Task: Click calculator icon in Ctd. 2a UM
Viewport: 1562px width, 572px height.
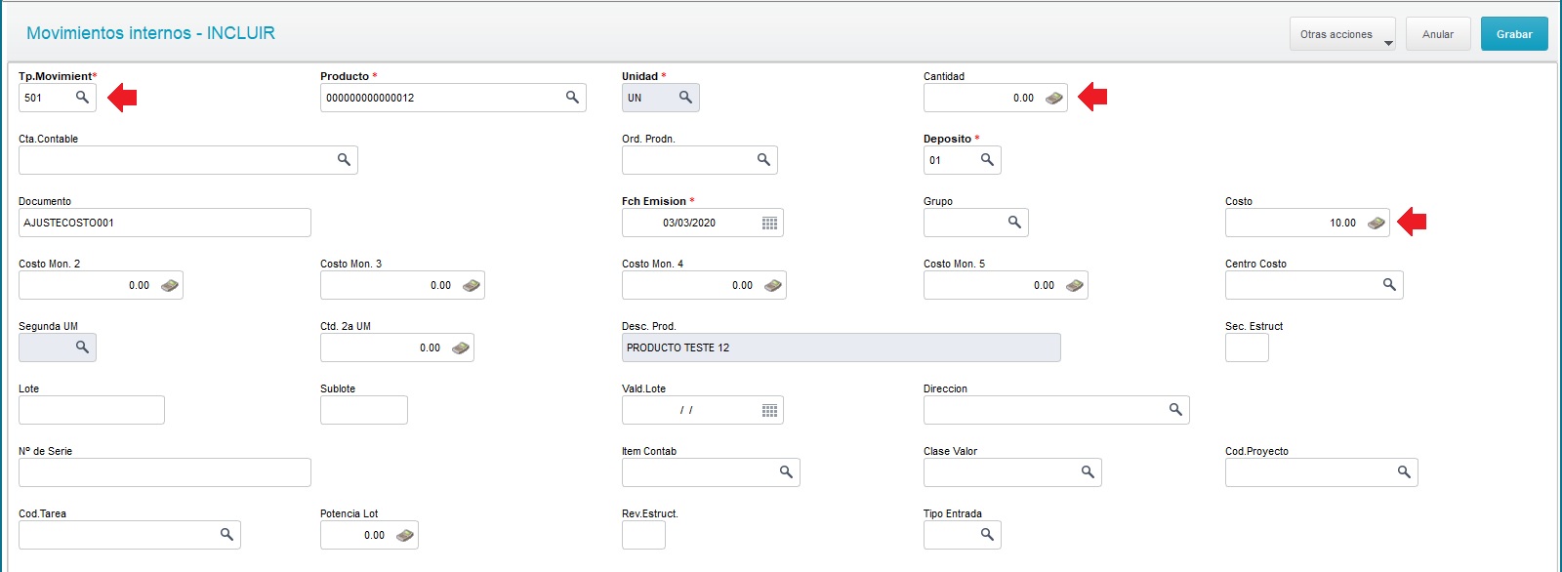Action: [x=460, y=347]
